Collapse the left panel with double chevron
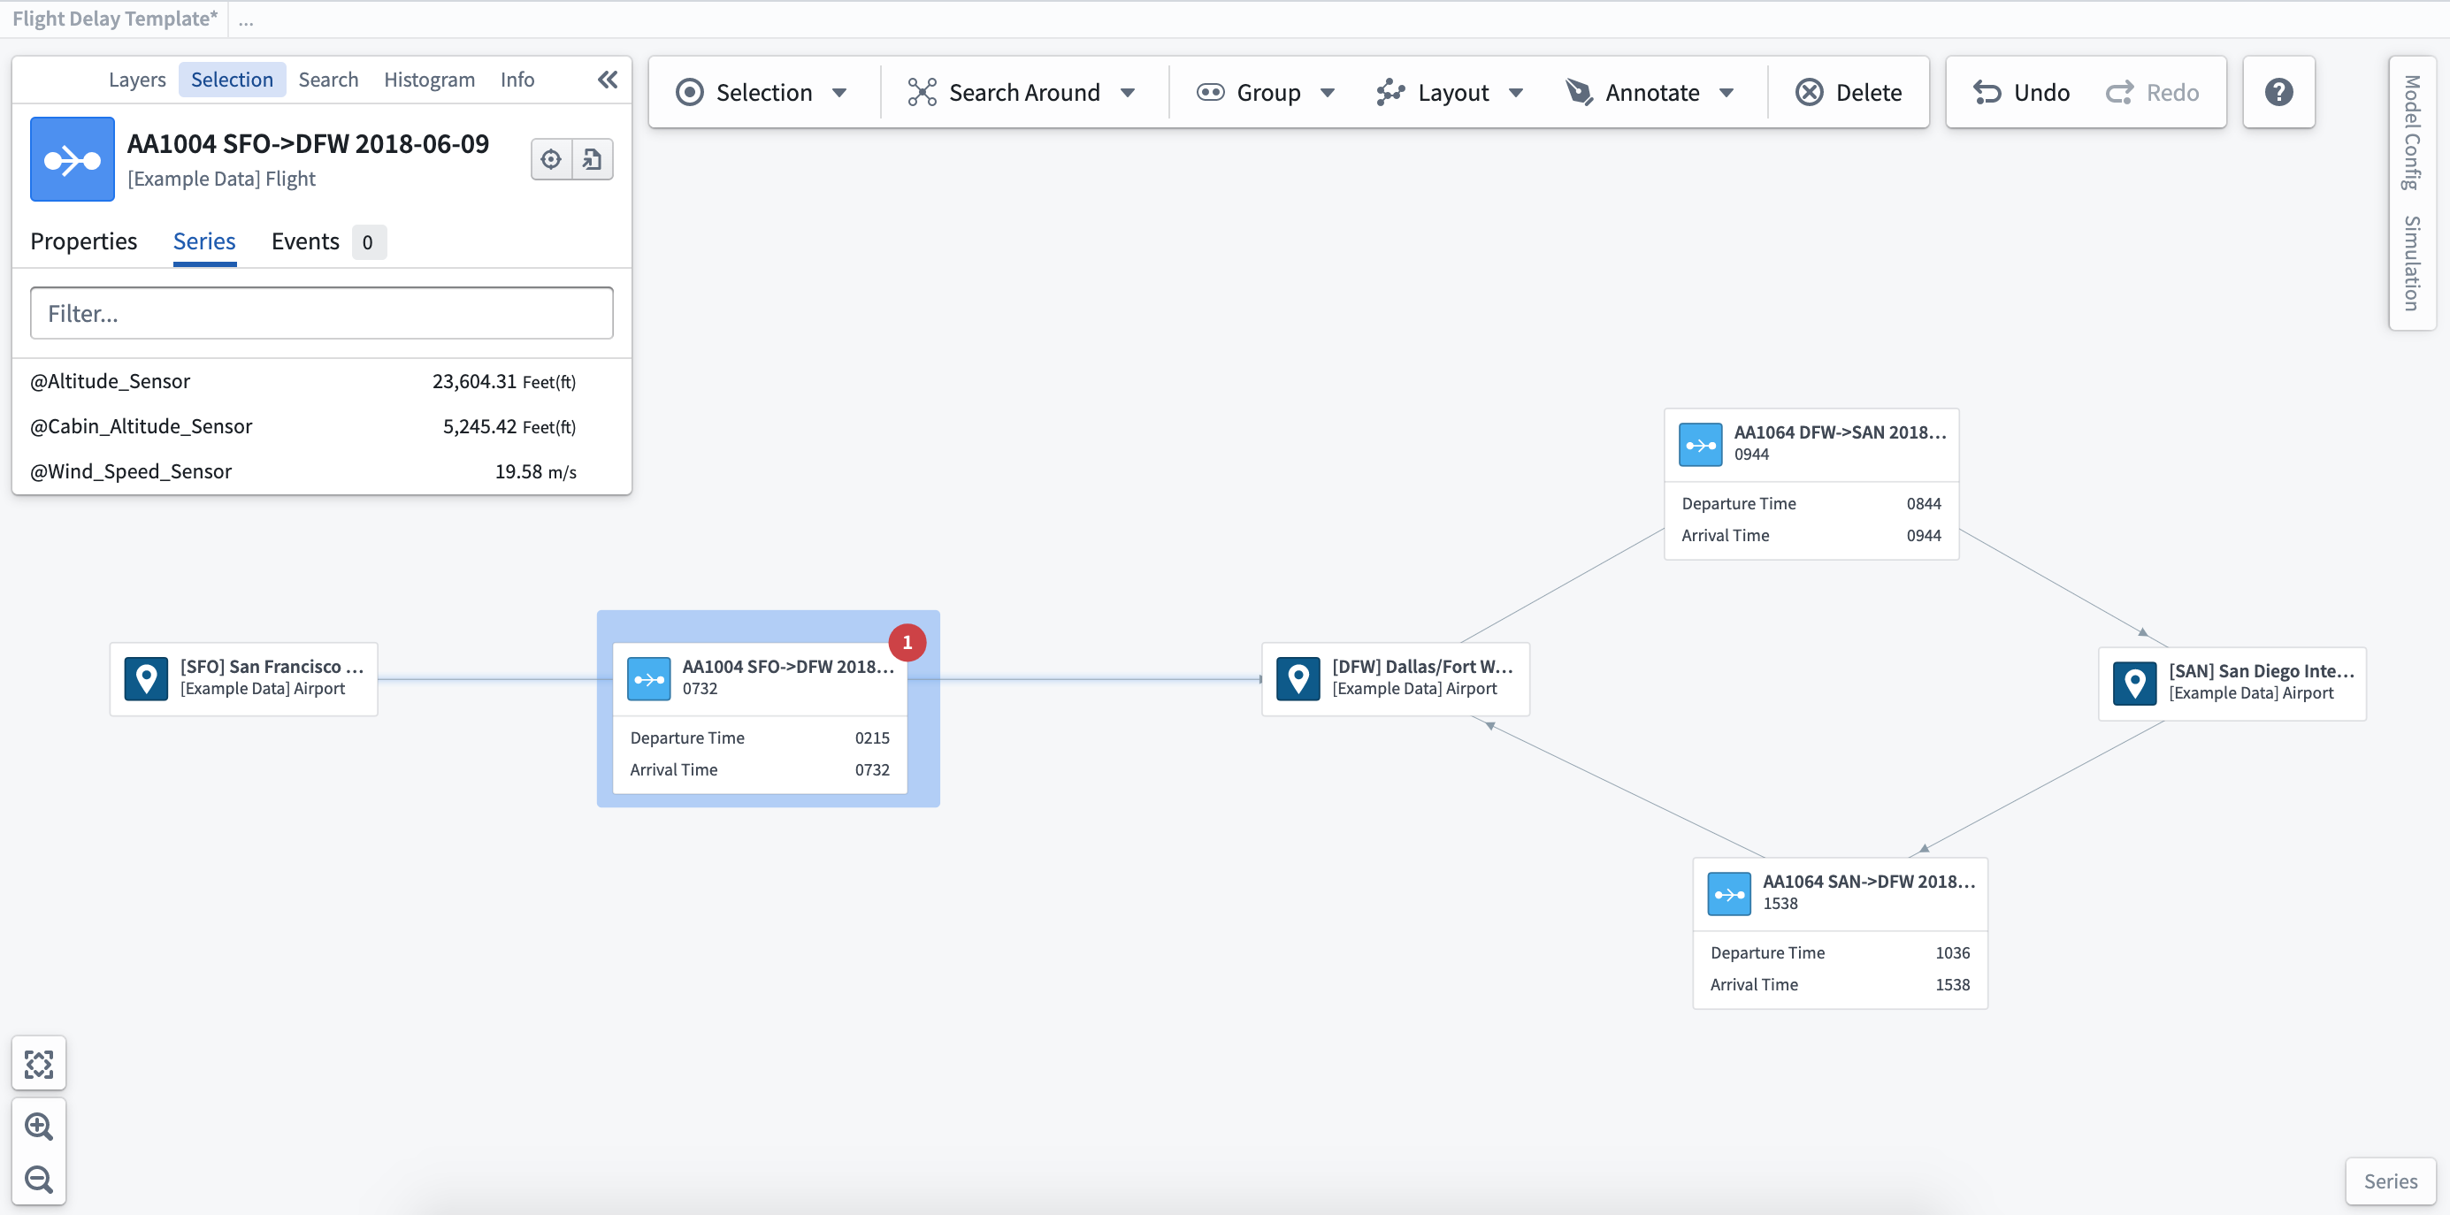2450x1215 pixels. (608, 80)
